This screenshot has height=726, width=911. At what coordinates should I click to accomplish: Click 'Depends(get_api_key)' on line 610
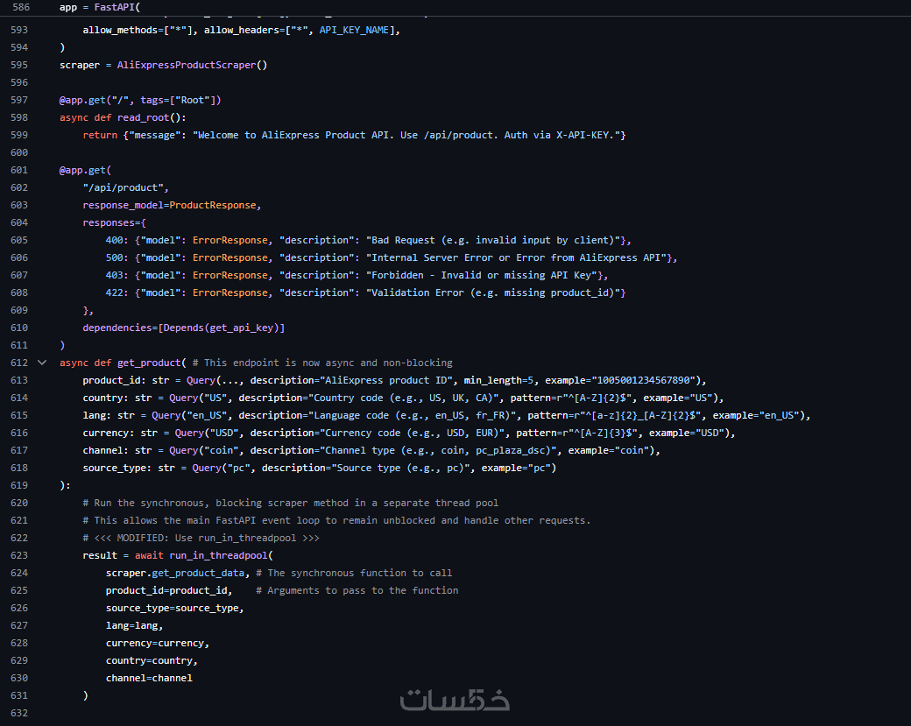[x=222, y=328]
